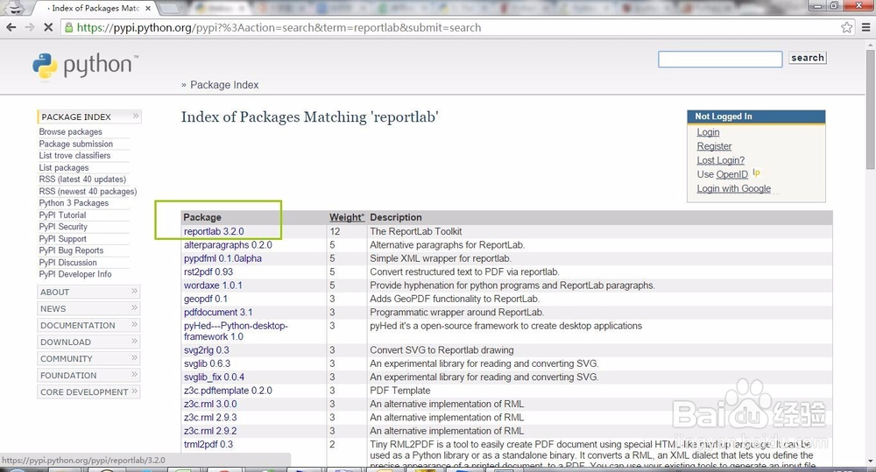The width and height of the screenshot is (876, 472).
Task: Expand the DOWNLOAD sidebar menu
Action: tap(88, 342)
